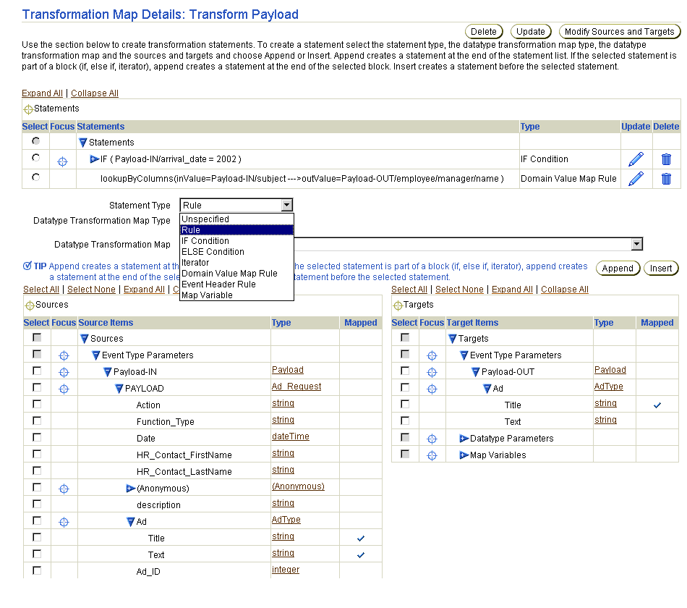Click focus icon for Payload-OUT target
Screen dimensions: 687x608
click(x=432, y=373)
